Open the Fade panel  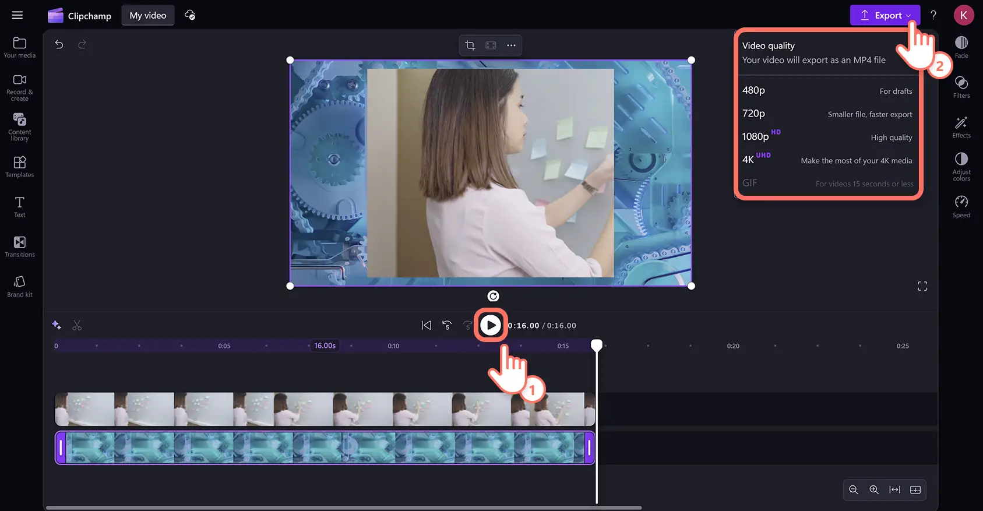point(961,47)
